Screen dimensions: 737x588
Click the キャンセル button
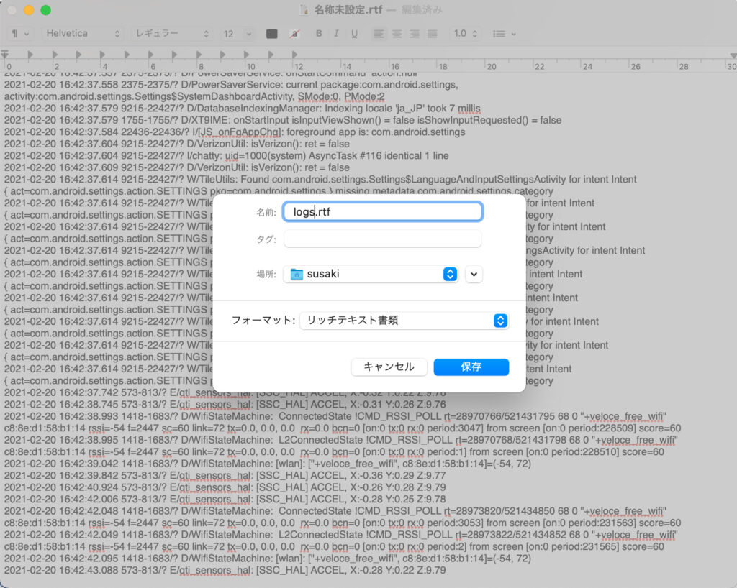point(389,367)
